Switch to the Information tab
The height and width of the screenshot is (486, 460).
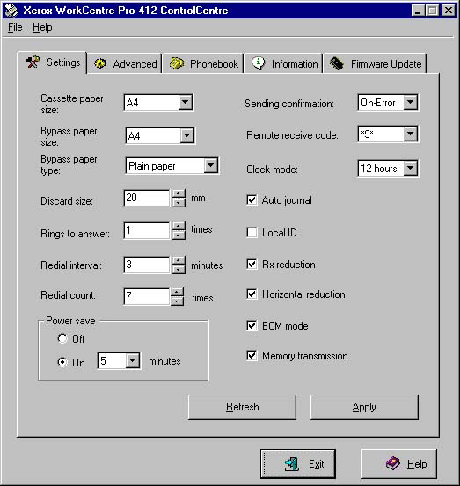click(283, 63)
